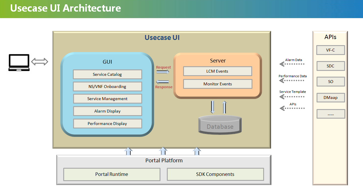The height and width of the screenshot is (195, 363).
Task: Select the Service Catalog box
Action: point(107,74)
